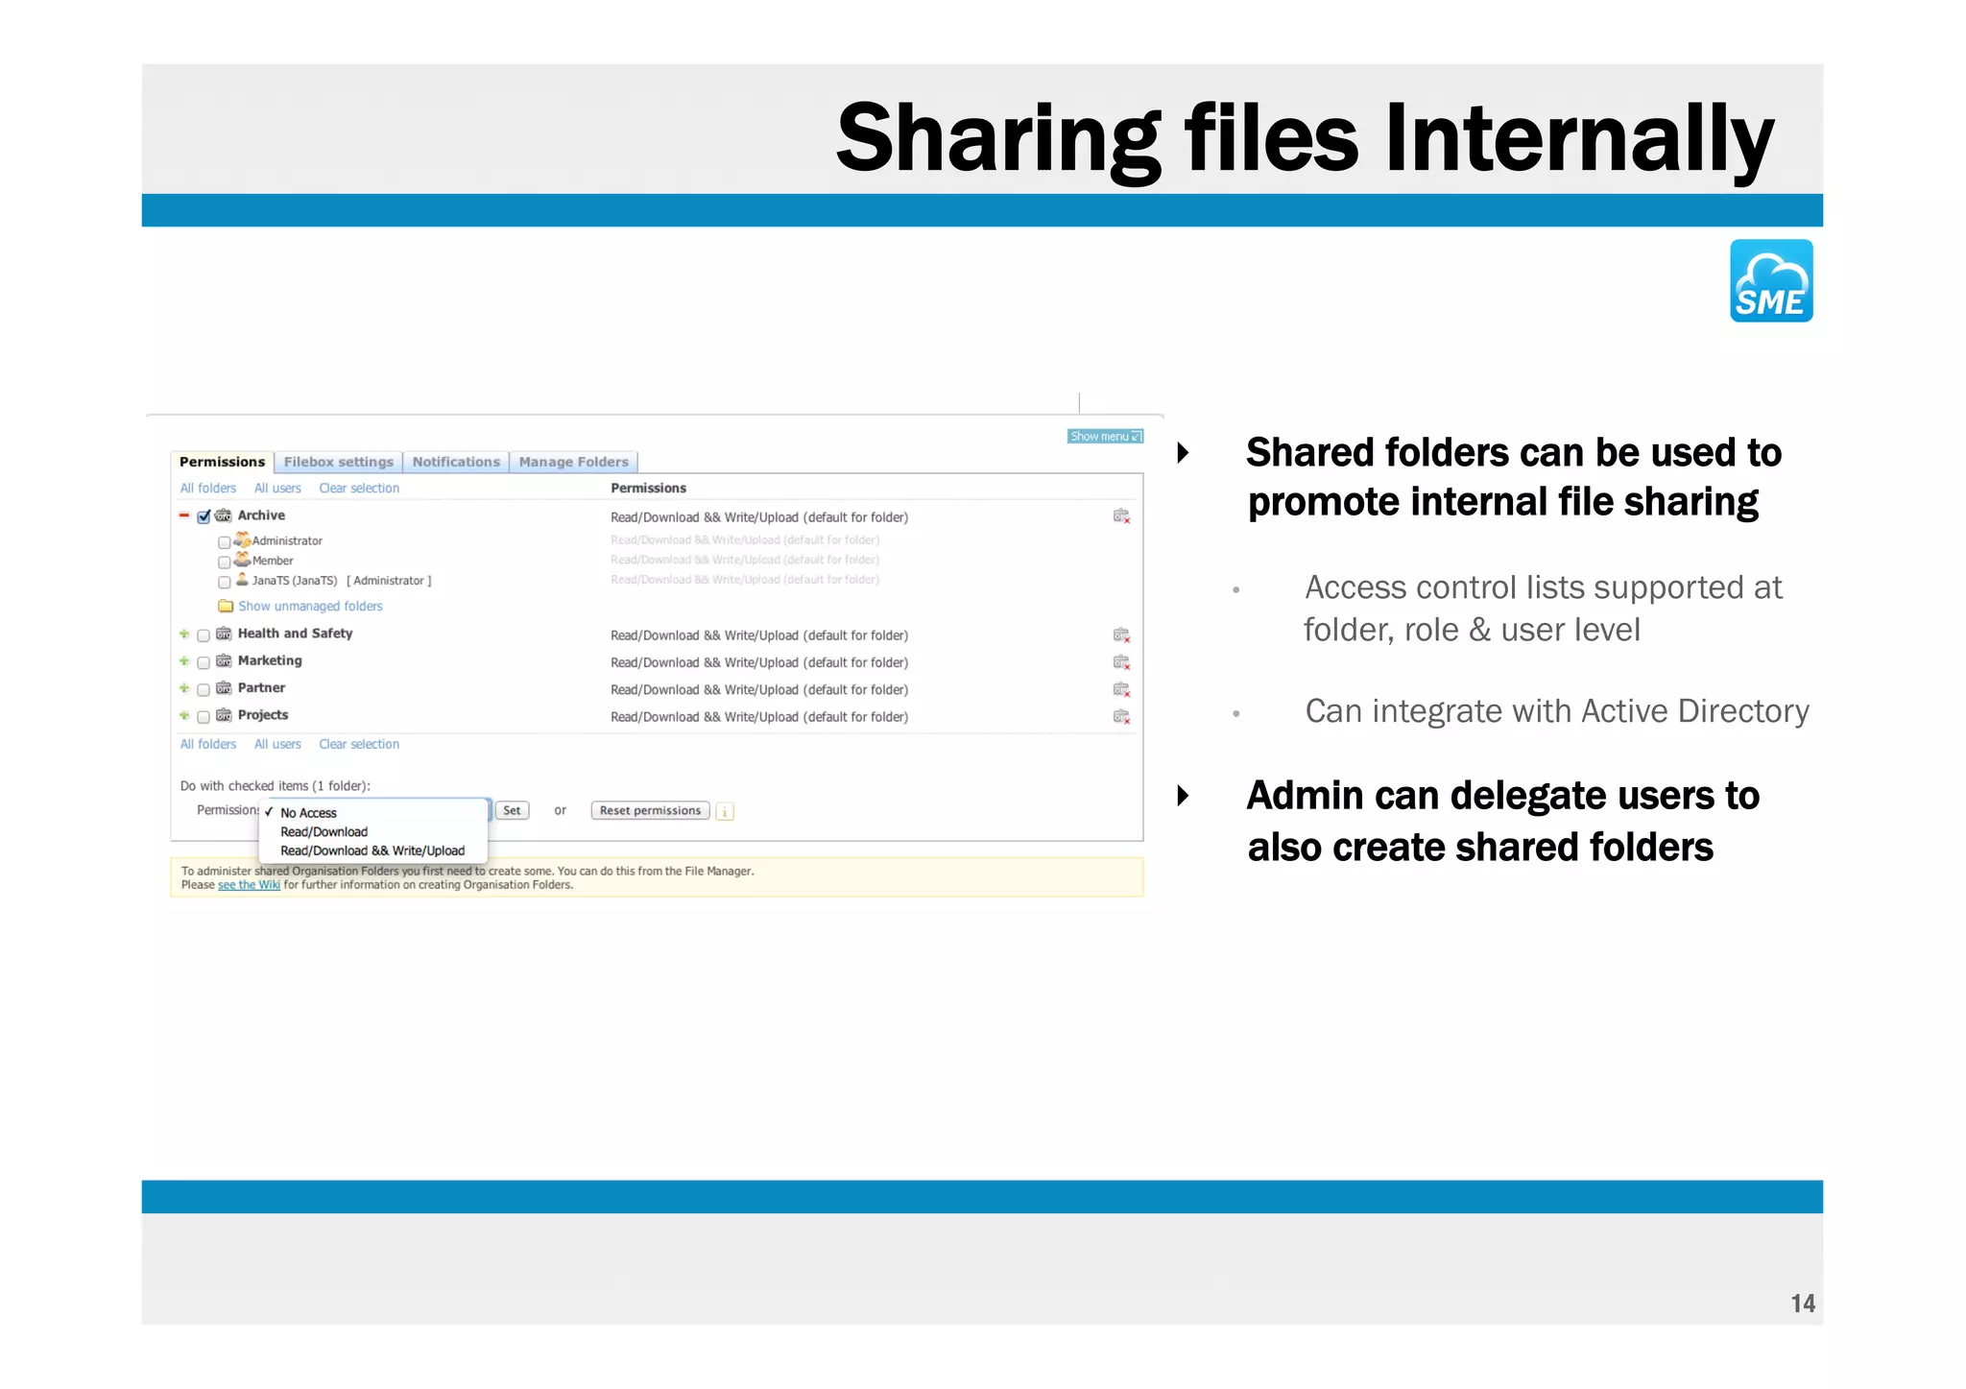Open the see the Wiki link
Image resolution: width=1966 pixels, height=1389 pixels.
point(249,885)
